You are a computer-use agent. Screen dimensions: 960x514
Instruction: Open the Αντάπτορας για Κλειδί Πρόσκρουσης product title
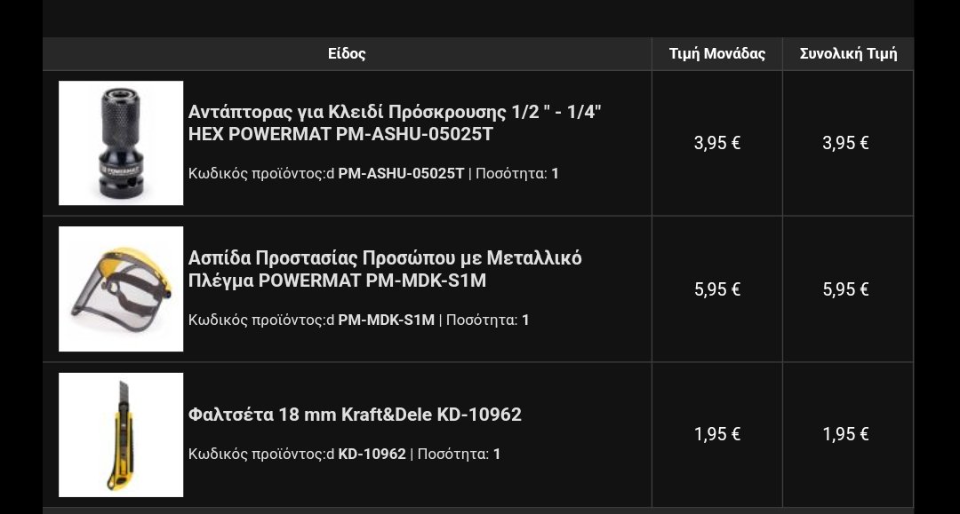click(395, 123)
